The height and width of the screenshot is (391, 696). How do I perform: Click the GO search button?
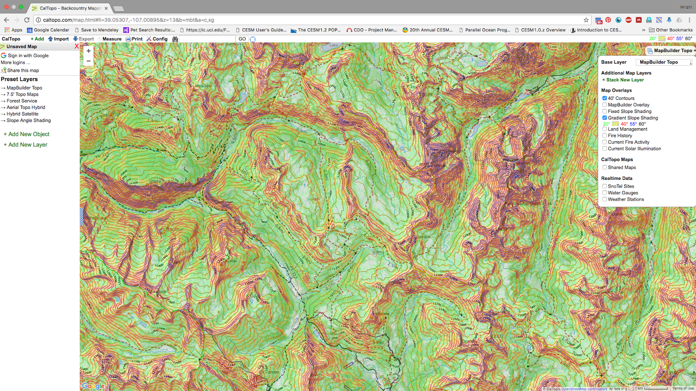242,39
